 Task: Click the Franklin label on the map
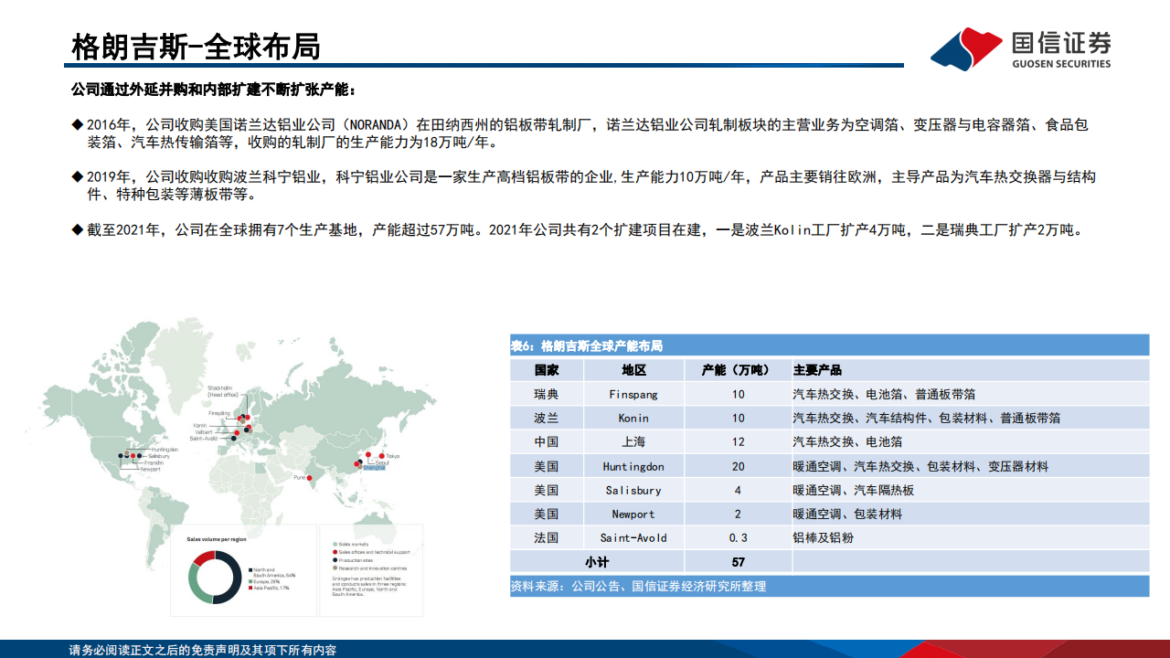[x=154, y=462]
